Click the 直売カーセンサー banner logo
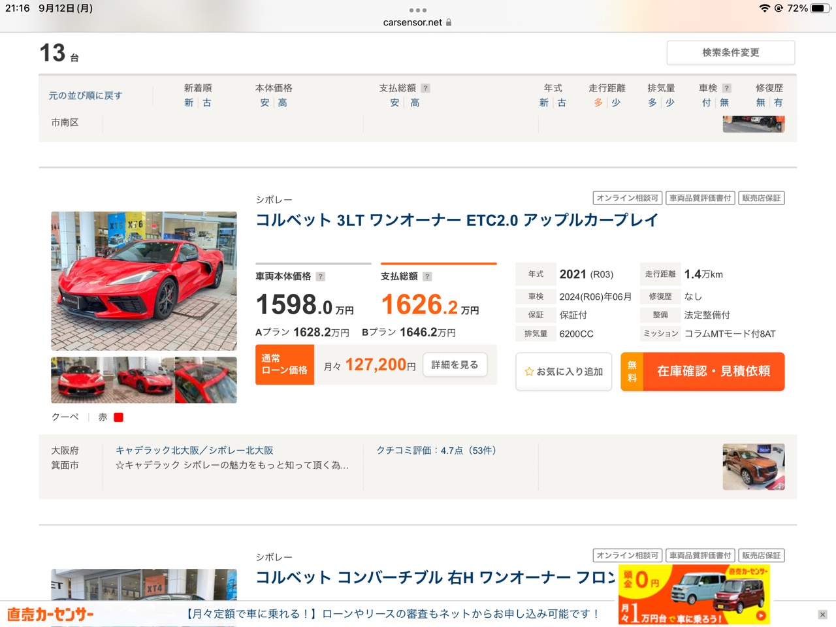The image size is (836, 627). click(x=50, y=615)
